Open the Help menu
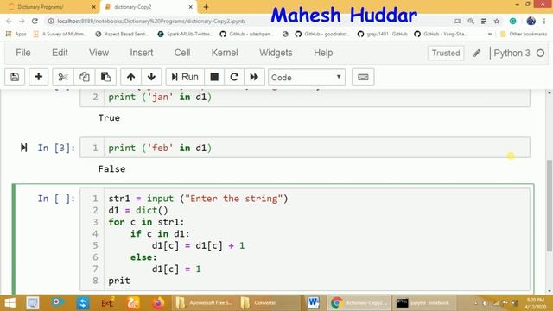The image size is (553, 311). [x=323, y=53]
